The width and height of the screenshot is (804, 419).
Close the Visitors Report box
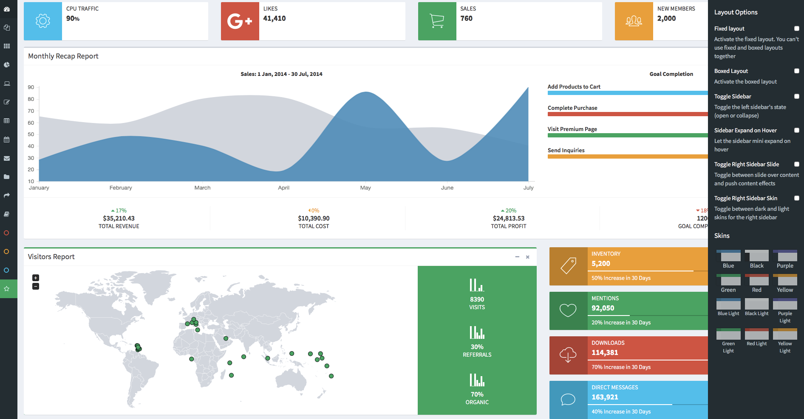(527, 257)
